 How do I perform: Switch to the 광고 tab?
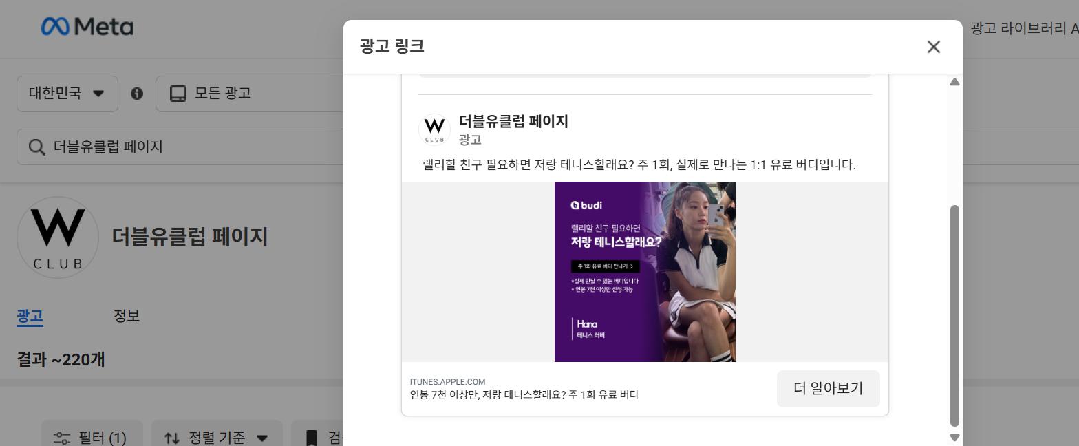pos(30,316)
